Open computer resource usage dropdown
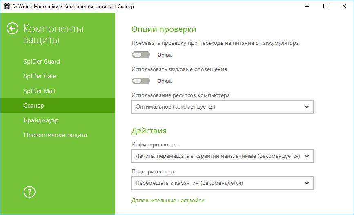Viewport: 354px width, 215px height. (223, 107)
